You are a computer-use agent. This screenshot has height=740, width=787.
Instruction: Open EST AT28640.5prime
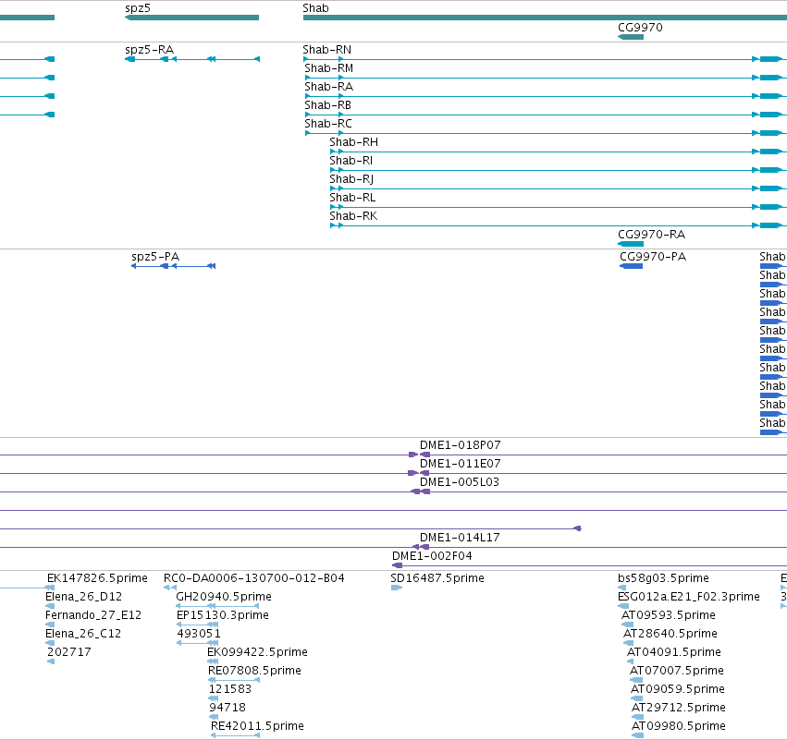[670, 634]
